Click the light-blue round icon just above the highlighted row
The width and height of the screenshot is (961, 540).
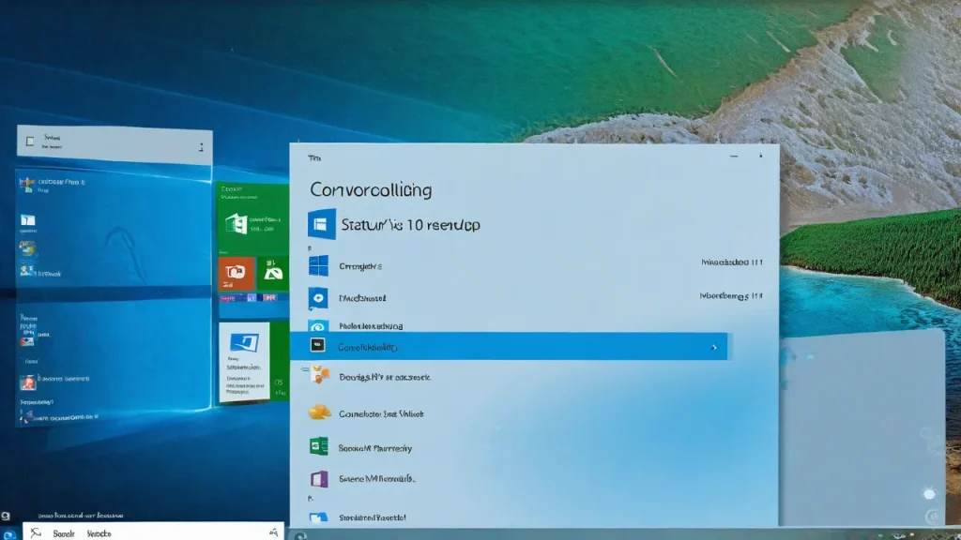(x=318, y=326)
